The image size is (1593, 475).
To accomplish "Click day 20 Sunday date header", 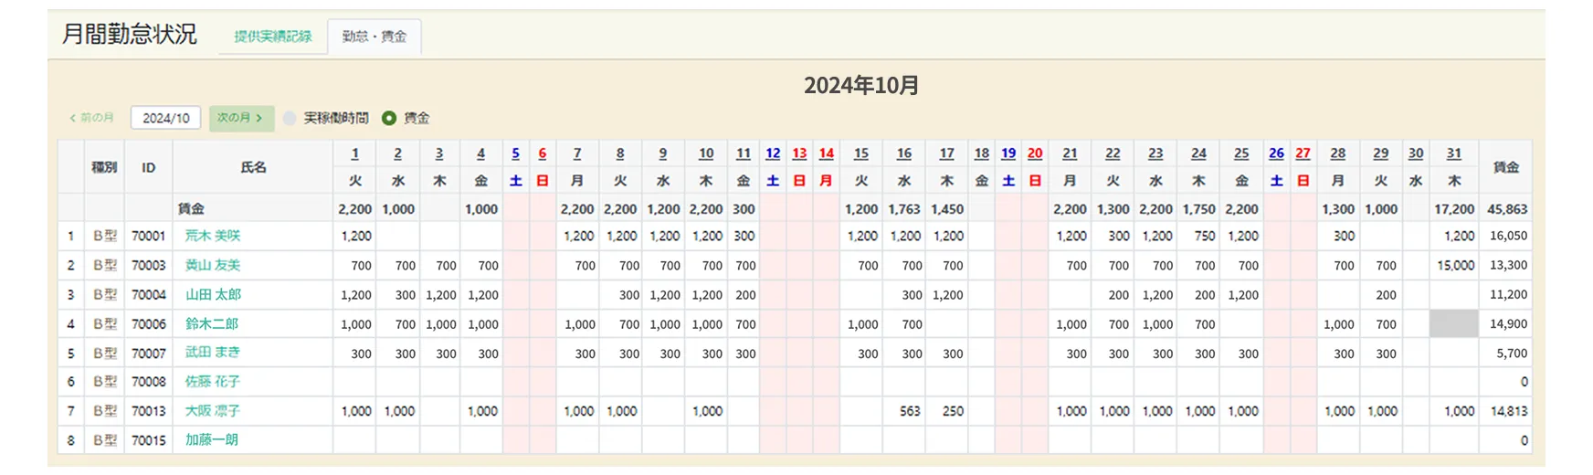I will pos(1034,153).
